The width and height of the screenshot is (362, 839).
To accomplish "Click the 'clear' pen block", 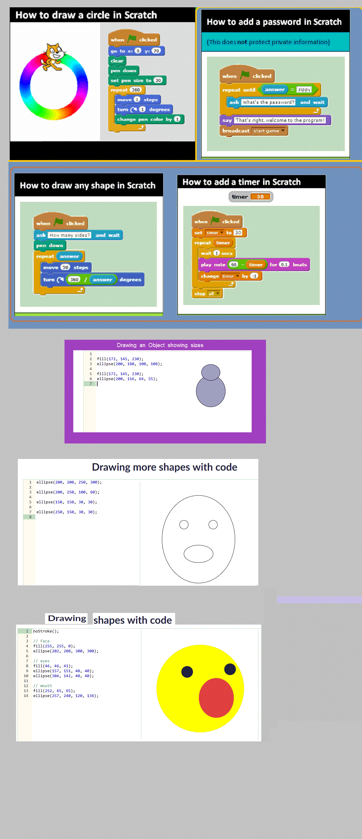I will click(x=117, y=60).
